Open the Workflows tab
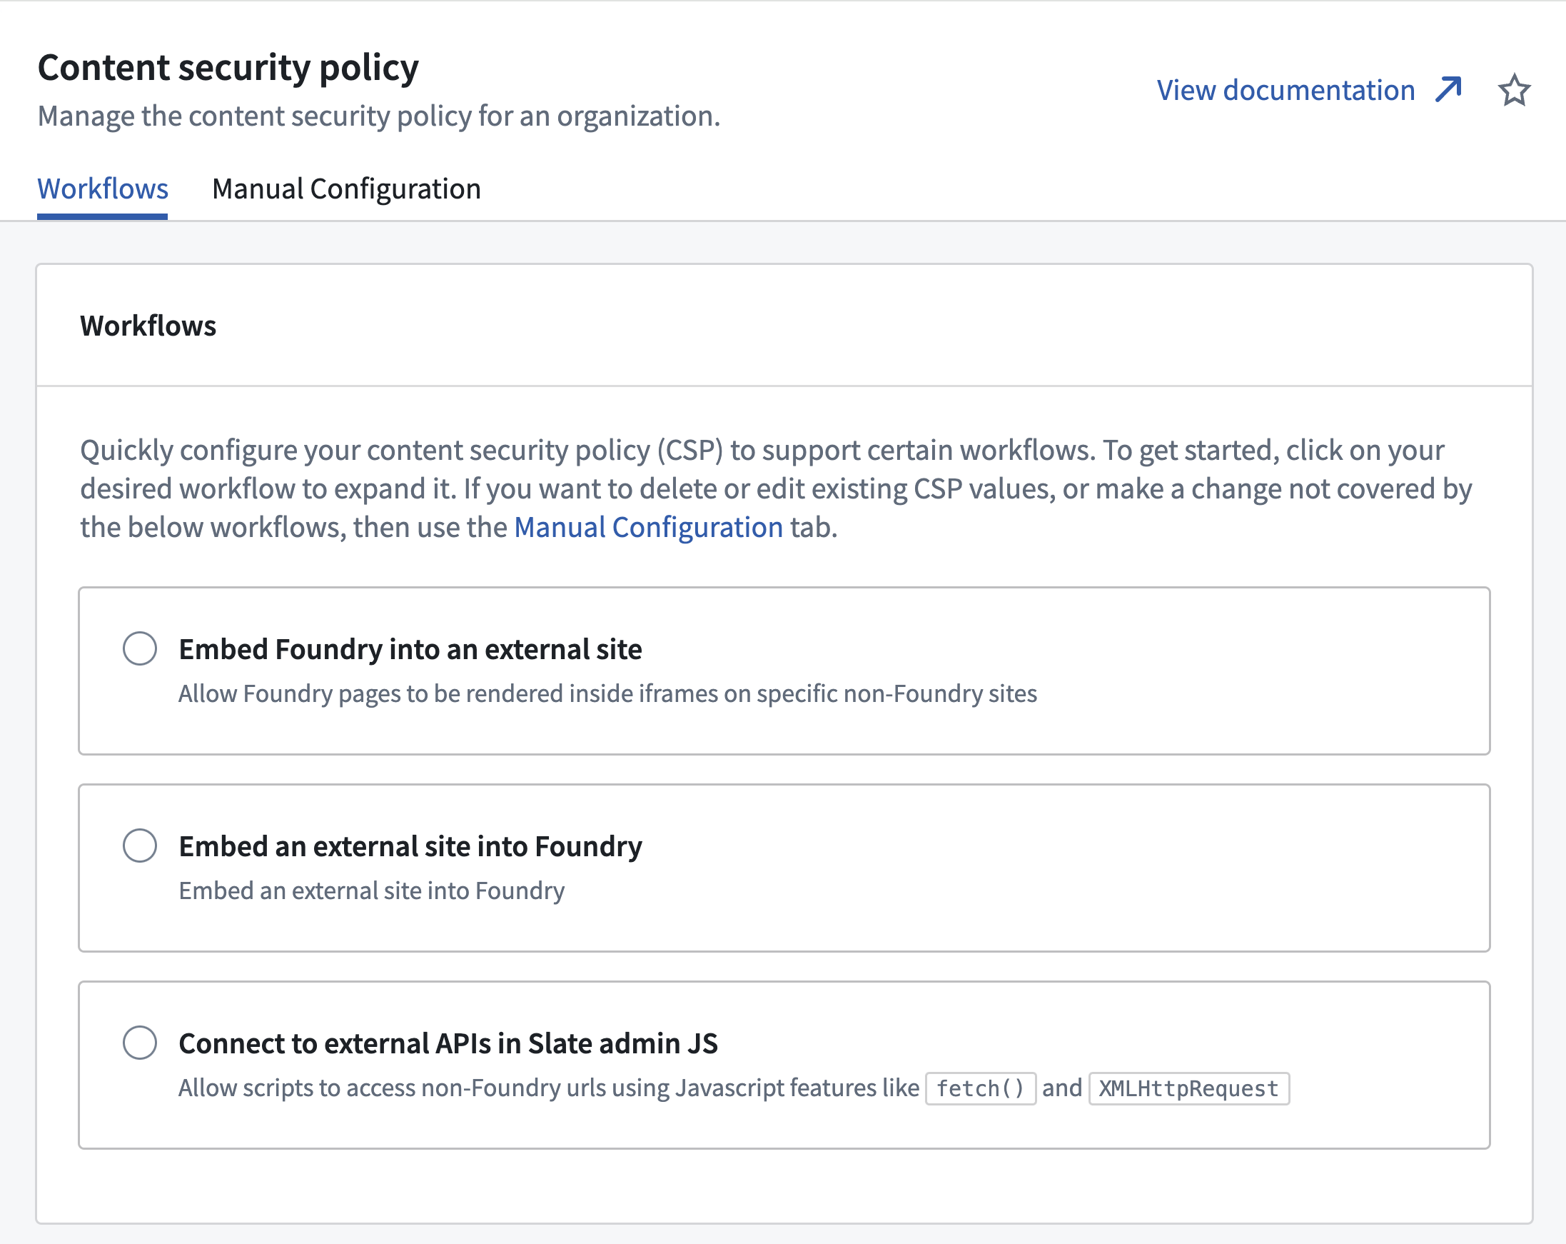1566x1244 pixels. point(102,189)
